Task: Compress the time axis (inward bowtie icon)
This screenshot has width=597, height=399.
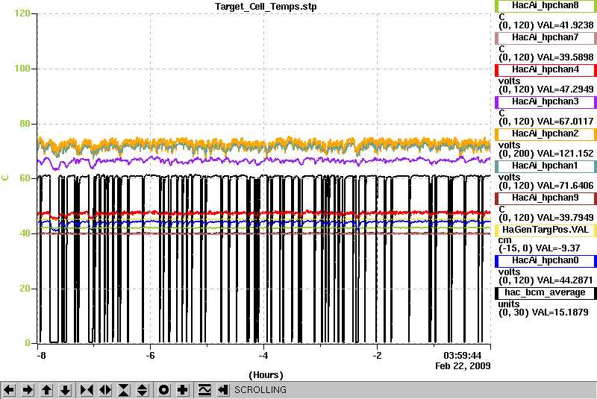Action: tap(87, 390)
